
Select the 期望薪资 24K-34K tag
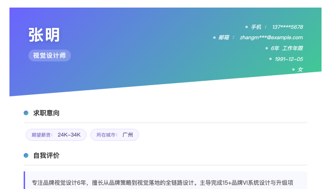pos(56,135)
